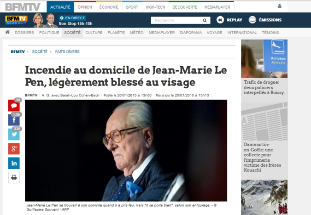Screen dimensions: 311x215
Task: Click the print article icon
Action: click(14, 177)
